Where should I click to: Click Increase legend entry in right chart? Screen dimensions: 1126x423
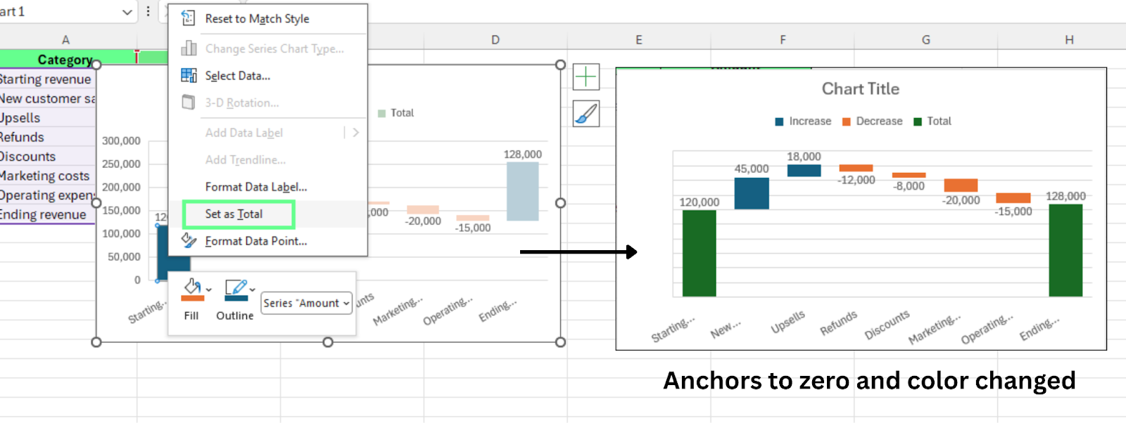pyautogui.click(x=803, y=122)
